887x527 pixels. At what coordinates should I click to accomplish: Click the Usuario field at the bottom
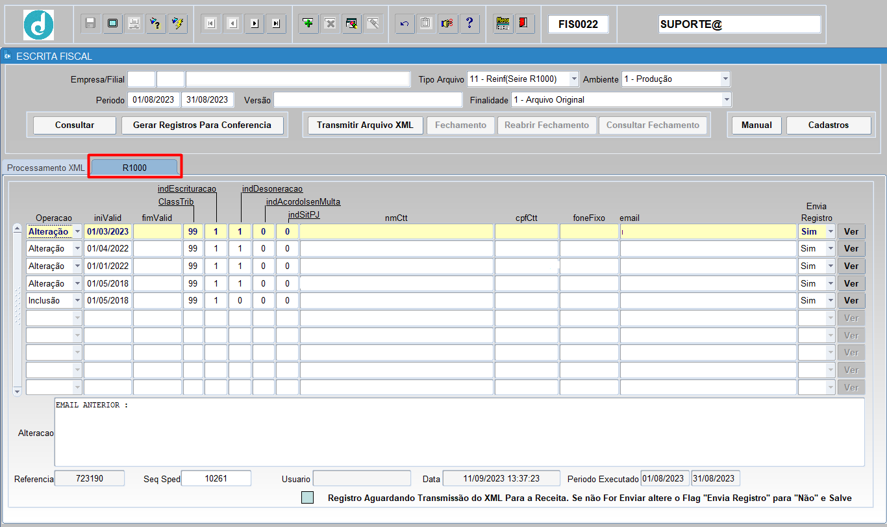click(x=362, y=479)
